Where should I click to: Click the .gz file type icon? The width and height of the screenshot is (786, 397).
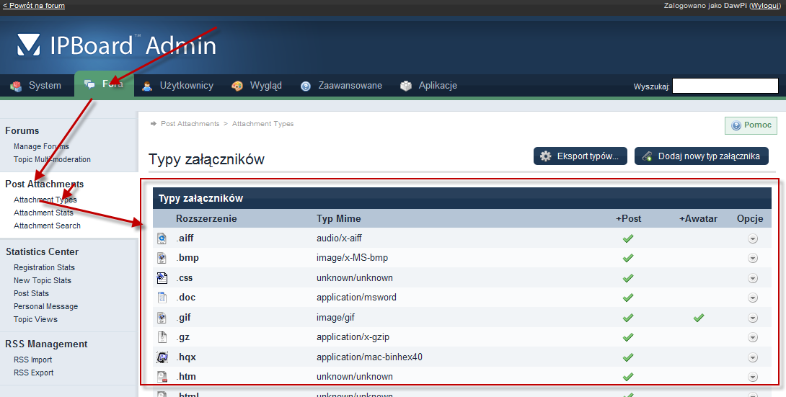[162, 336]
